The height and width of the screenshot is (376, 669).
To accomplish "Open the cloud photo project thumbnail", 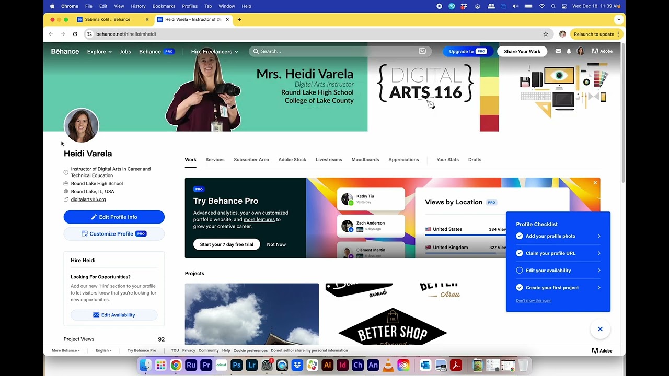I will pyautogui.click(x=251, y=313).
